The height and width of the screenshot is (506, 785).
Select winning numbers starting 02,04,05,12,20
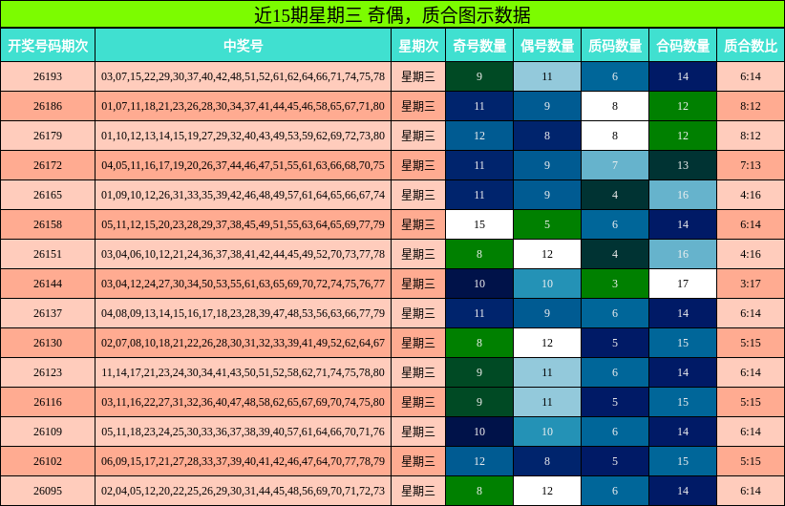click(243, 491)
